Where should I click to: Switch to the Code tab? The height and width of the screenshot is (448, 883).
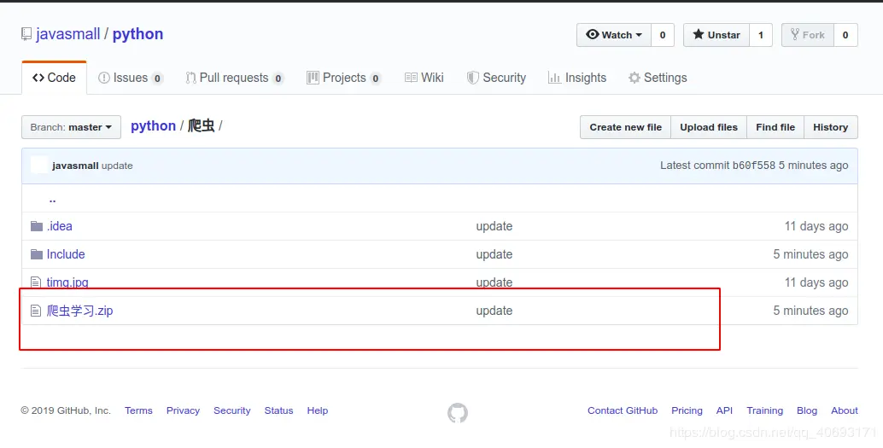point(54,78)
